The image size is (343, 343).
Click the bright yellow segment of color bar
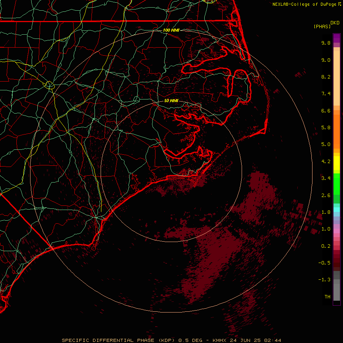(337, 163)
